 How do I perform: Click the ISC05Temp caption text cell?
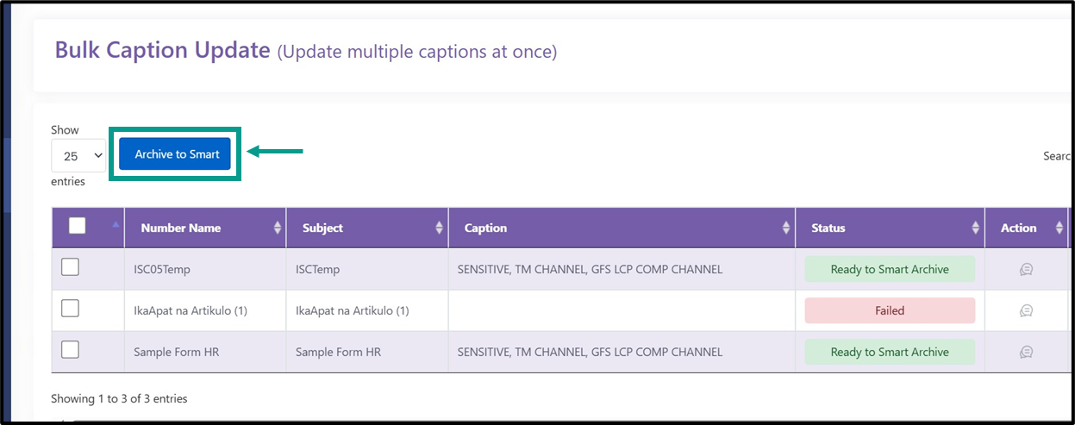[x=590, y=269]
